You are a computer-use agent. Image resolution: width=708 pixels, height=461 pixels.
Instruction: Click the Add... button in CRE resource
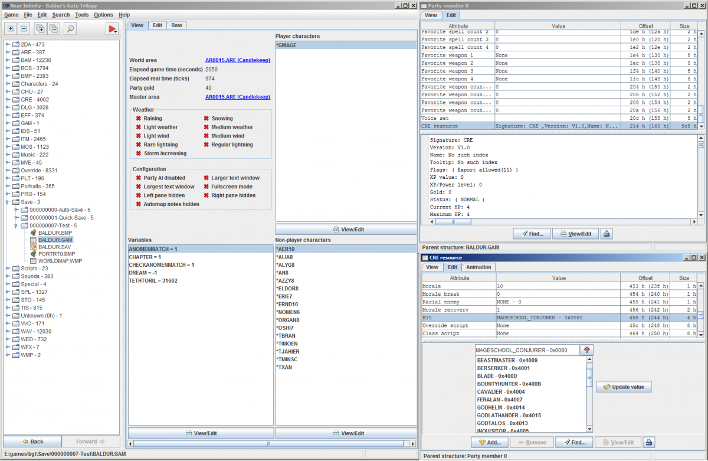click(x=489, y=442)
